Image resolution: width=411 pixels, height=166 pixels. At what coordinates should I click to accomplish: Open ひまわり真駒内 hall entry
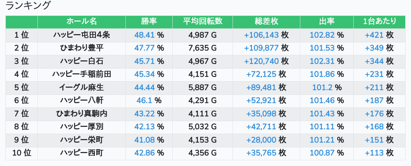point(81,114)
